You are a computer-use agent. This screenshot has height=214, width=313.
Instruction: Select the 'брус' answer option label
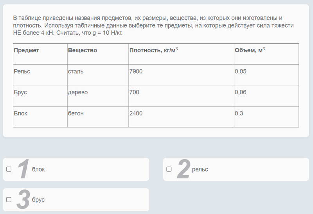(38, 200)
